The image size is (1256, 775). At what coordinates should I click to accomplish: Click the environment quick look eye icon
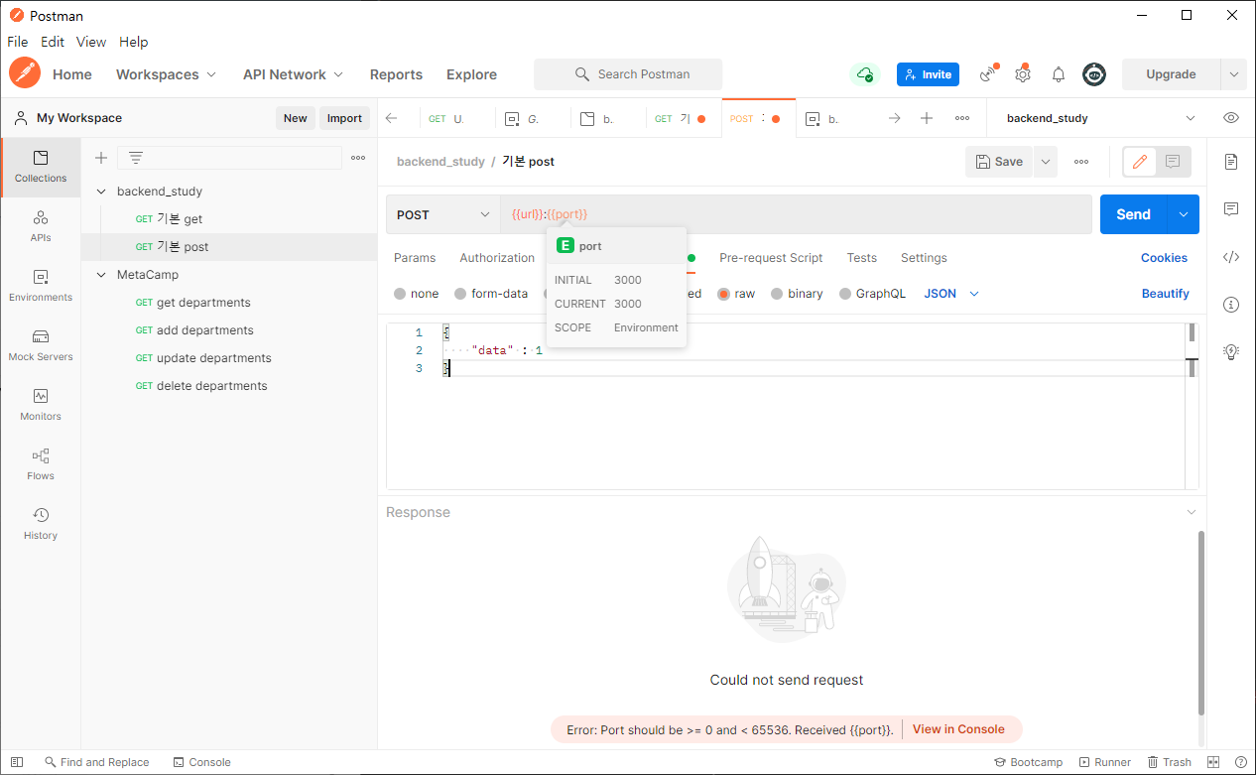[1231, 118]
